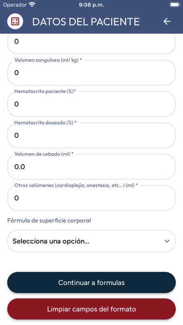This screenshot has width=183, height=325.
Task: Tap the calculator app logo icon
Action: (x=15, y=21)
